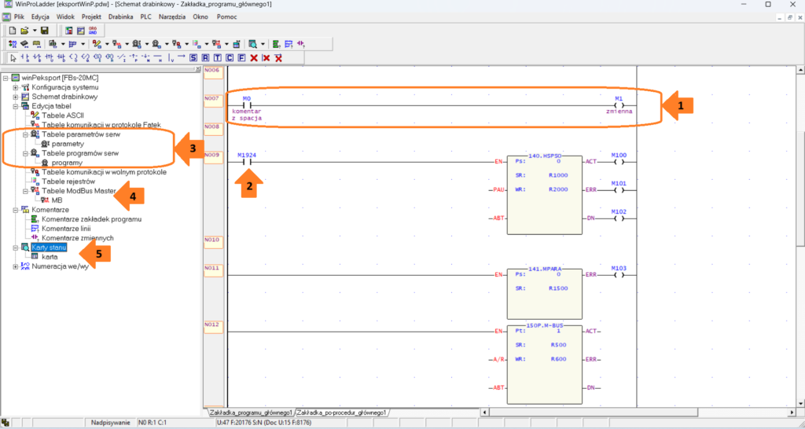The height and width of the screenshot is (429, 805).
Task: Click the ASCII table pencil toolbar icon
Action: click(x=97, y=44)
